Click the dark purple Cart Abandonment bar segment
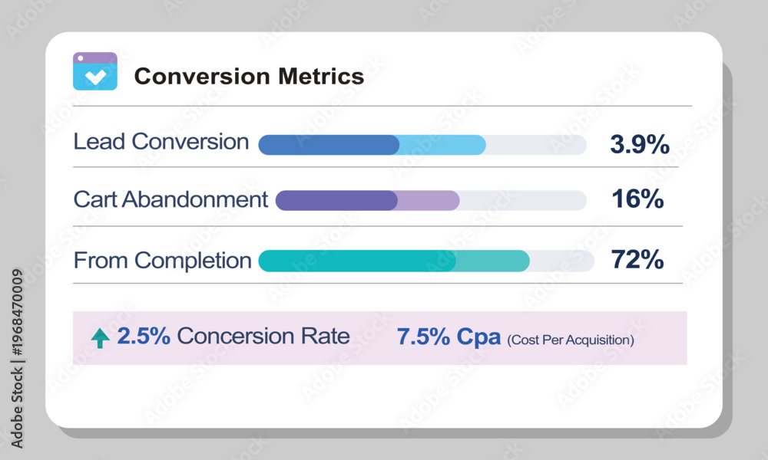 [x=336, y=200]
